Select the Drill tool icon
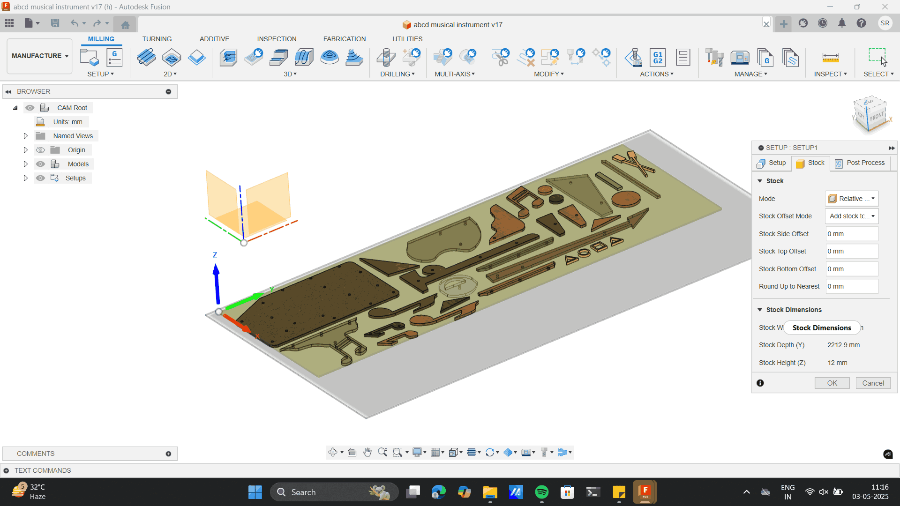Image resolution: width=900 pixels, height=506 pixels. 386,57
